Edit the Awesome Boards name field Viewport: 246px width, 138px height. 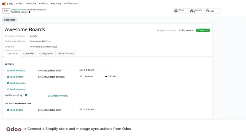[x=25, y=29]
